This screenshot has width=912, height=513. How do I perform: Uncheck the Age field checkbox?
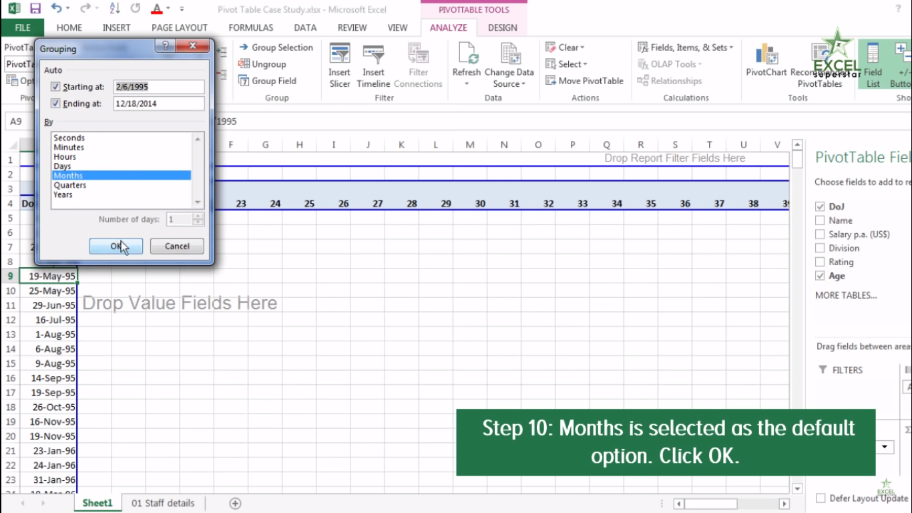point(820,276)
